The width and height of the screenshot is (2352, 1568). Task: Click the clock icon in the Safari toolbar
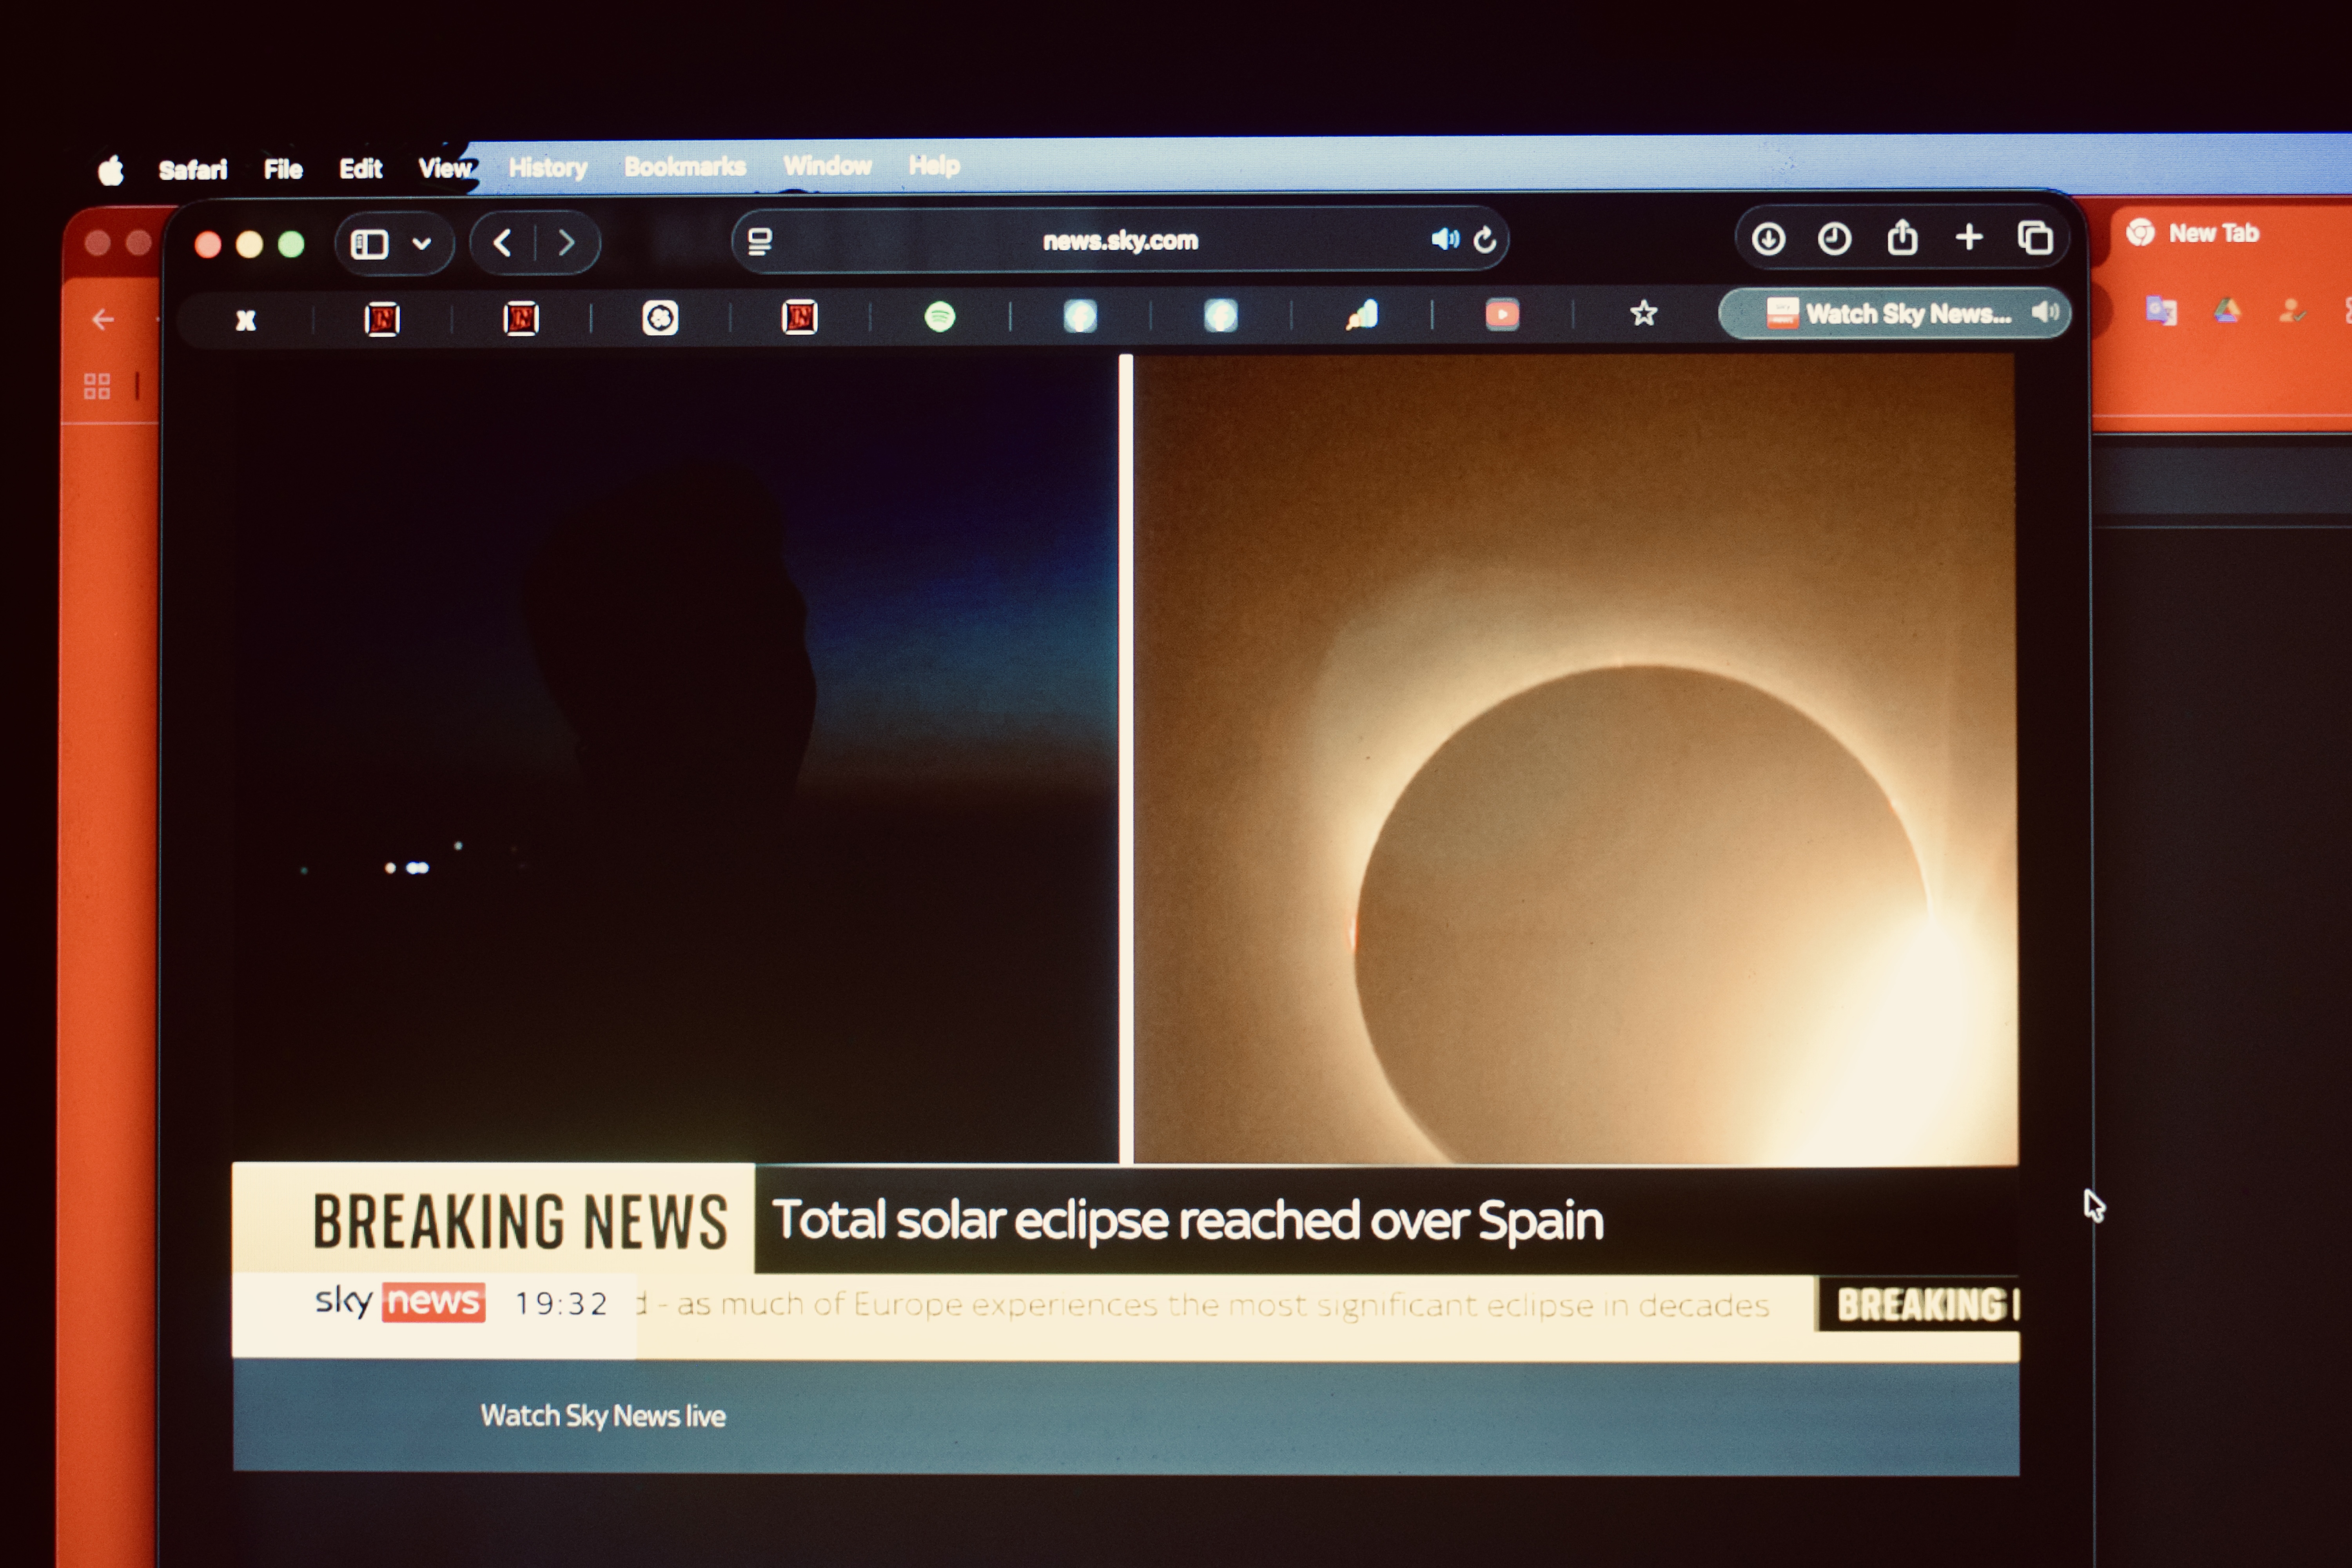coord(1834,239)
